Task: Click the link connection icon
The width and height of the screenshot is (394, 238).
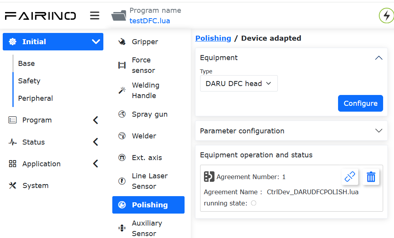Action: click(x=350, y=177)
